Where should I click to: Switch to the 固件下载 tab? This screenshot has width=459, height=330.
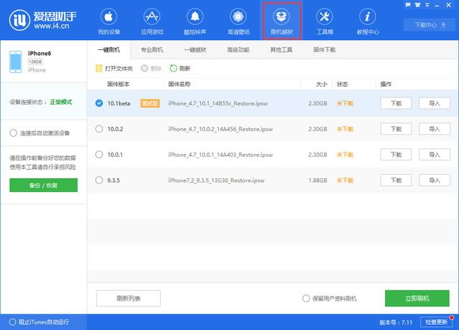coord(324,49)
